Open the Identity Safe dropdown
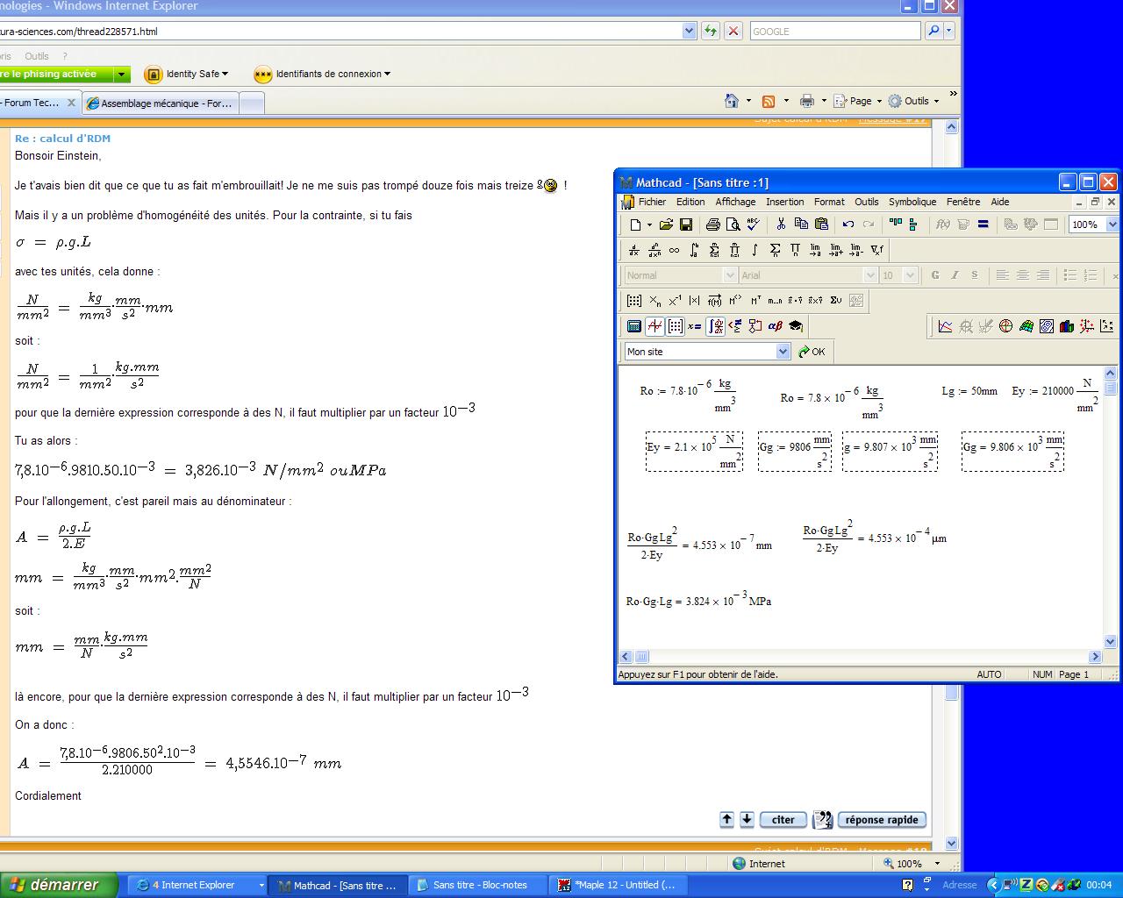The width and height of the screenshot is (1123, 898). 225,75
